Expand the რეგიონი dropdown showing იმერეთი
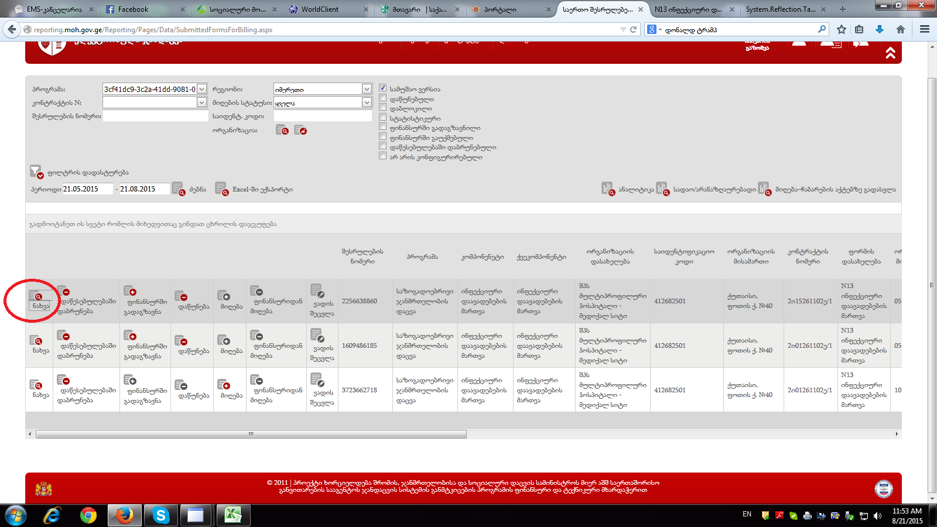 367,89
